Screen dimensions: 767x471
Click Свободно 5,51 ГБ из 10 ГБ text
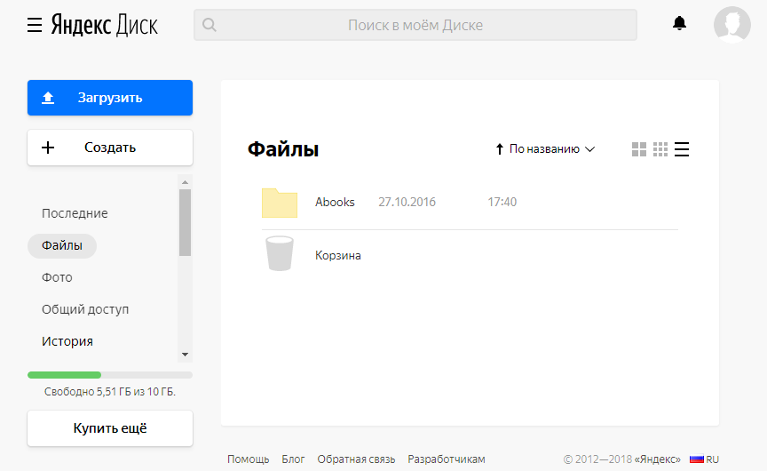coord(110,392)
